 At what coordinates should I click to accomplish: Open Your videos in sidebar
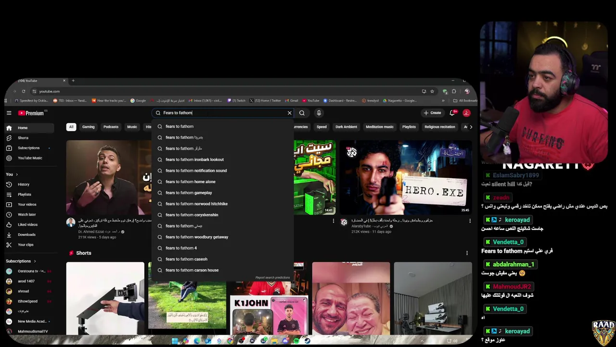(x=29, y=204)
